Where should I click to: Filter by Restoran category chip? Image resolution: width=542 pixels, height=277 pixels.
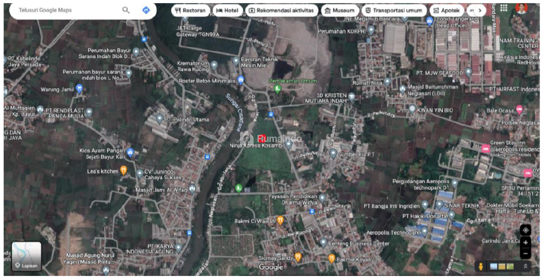pyautogui.click(x=190, y=10)
